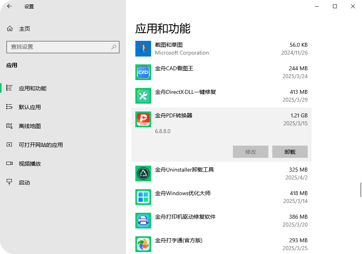Click the 2025/4/2 install date
Screen dimensions: 362x254
tap(296, 177)
